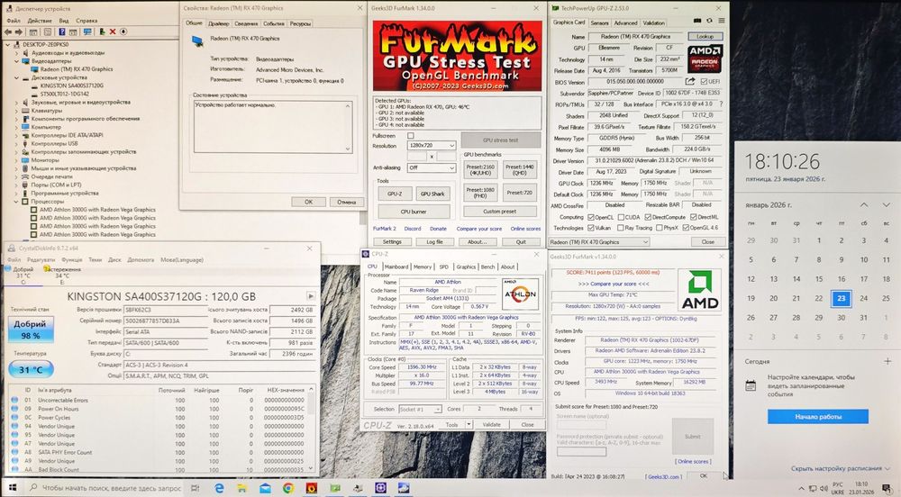The height and width of the screenshot is (497, 901).
Task: Collapse the Процессоры tree node
Action: (x=17, y=202)
